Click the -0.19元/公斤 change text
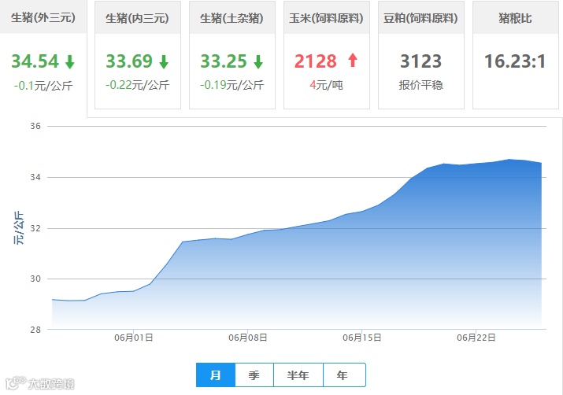The height and width of the screenshot is (395, 563). click(232, 85)
